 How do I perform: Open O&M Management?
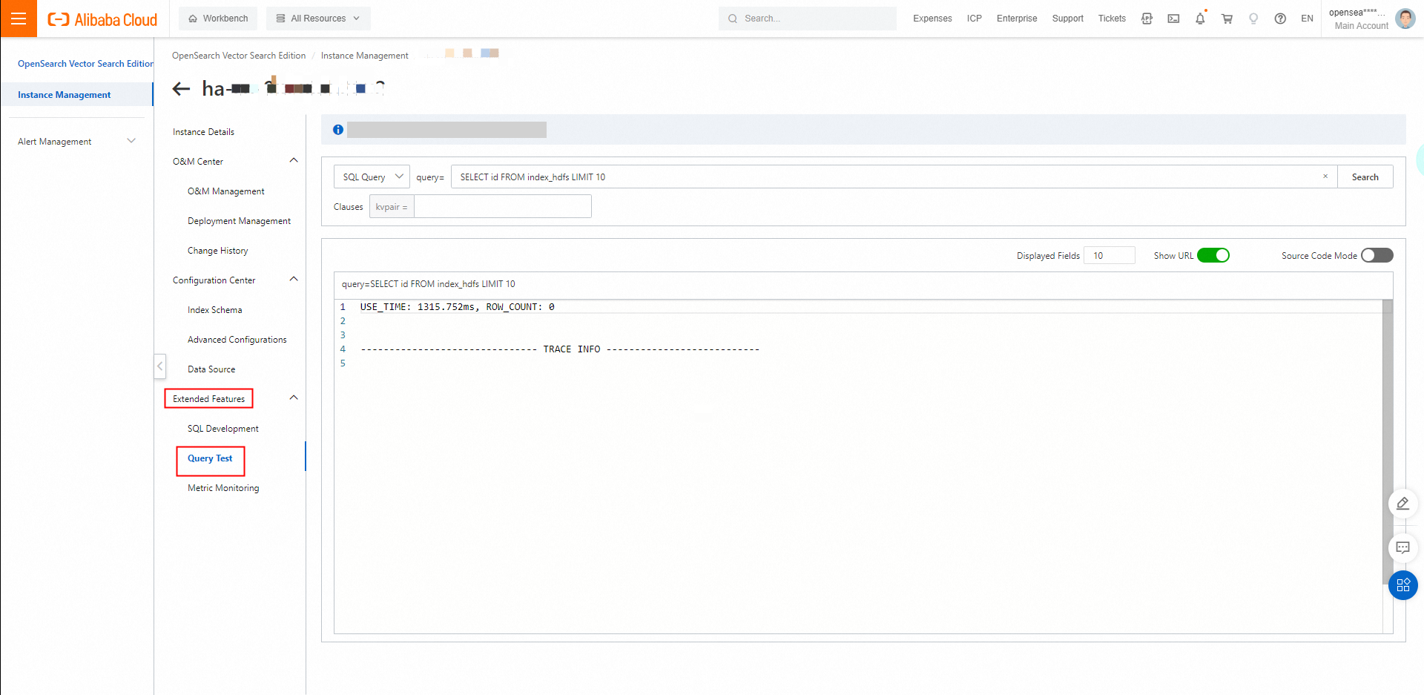(226, 191)
